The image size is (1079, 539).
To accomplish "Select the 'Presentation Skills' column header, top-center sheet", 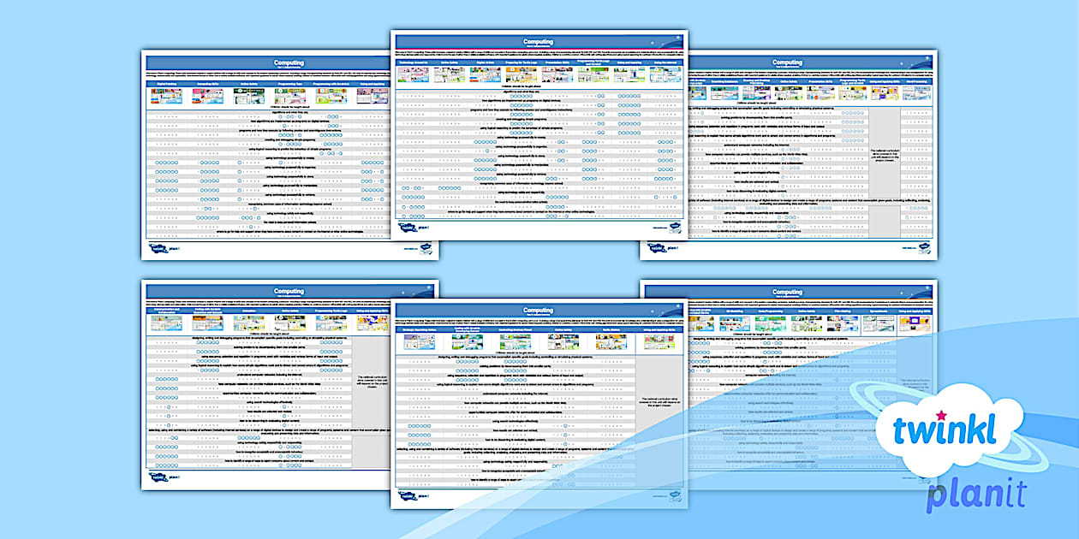I will click(557, 62).
